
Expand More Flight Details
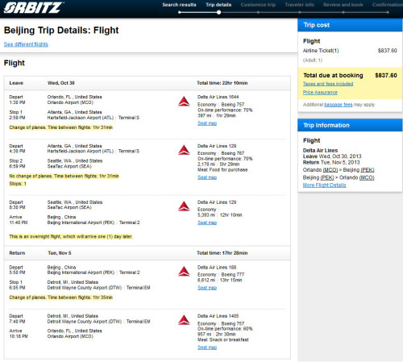(324, 185)
